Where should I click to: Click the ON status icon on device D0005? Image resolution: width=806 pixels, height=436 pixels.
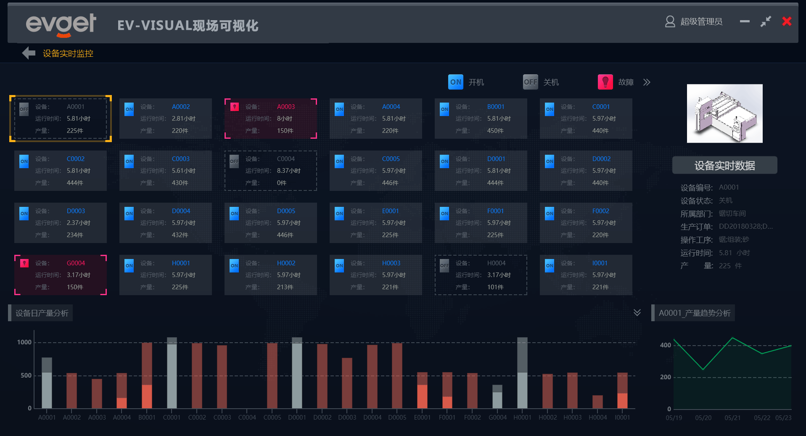[x=234, y=213]
